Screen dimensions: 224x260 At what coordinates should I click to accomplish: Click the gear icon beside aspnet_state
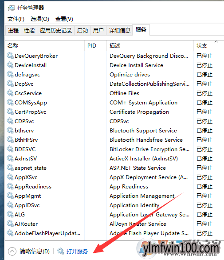pos(10,168)
